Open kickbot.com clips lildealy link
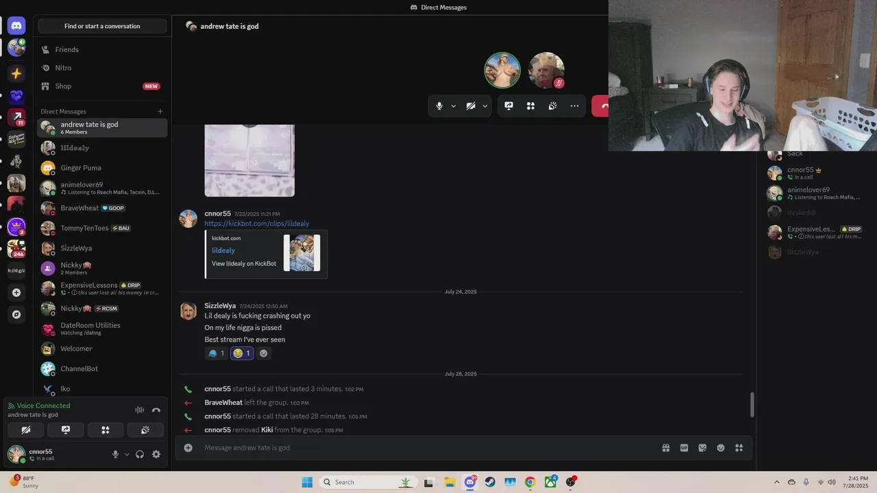This screenshot has height=493, width=877. (x=257, y=224)
